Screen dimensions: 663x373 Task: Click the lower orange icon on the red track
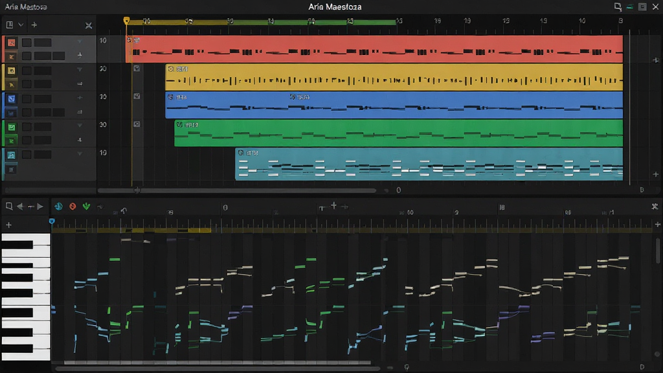pyautogui.click(x=12, y=56)
